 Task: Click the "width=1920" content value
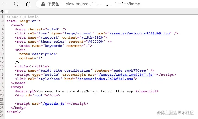(x=92, y=37)
